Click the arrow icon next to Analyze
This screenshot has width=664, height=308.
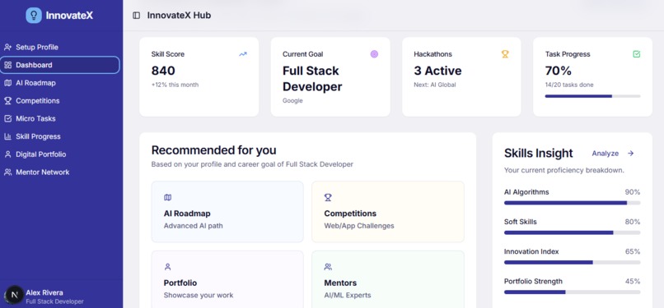click(x=630, y=153)
